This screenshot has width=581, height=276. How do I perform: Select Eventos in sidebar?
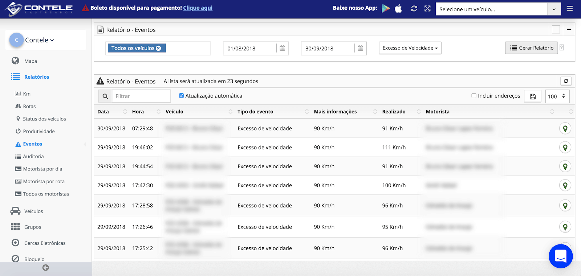click(x=32, y=144)
